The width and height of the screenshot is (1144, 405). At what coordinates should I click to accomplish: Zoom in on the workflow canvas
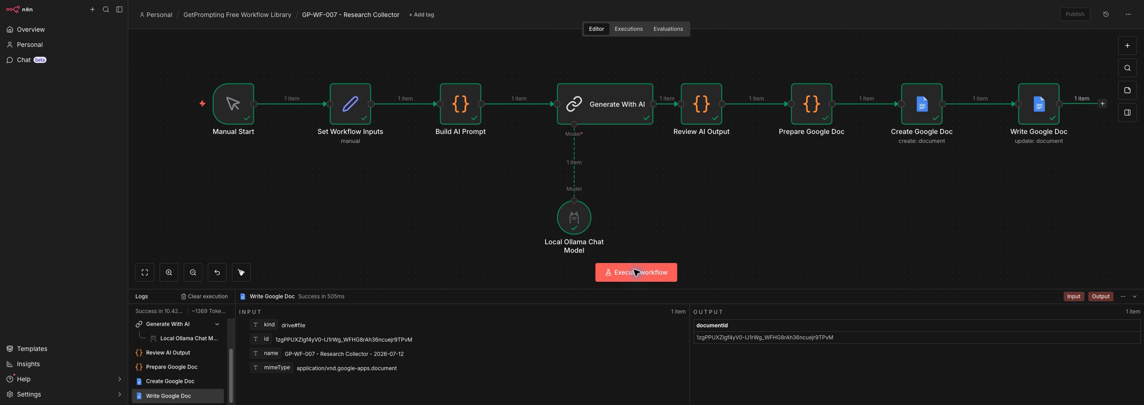[169, 272]
